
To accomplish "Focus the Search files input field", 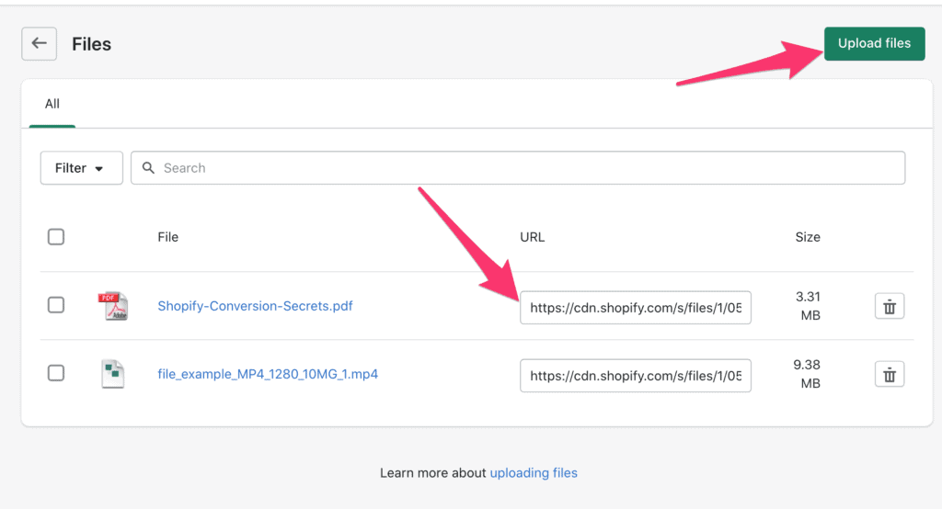I will (x=518, y=167).
